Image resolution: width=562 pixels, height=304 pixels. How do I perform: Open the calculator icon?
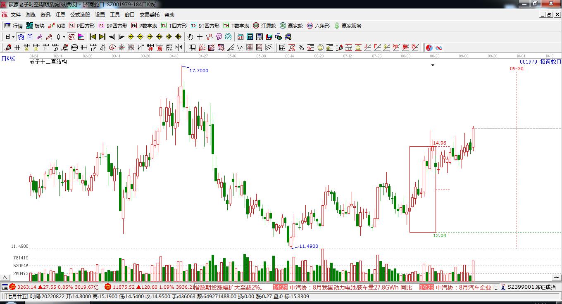(250, 37)
